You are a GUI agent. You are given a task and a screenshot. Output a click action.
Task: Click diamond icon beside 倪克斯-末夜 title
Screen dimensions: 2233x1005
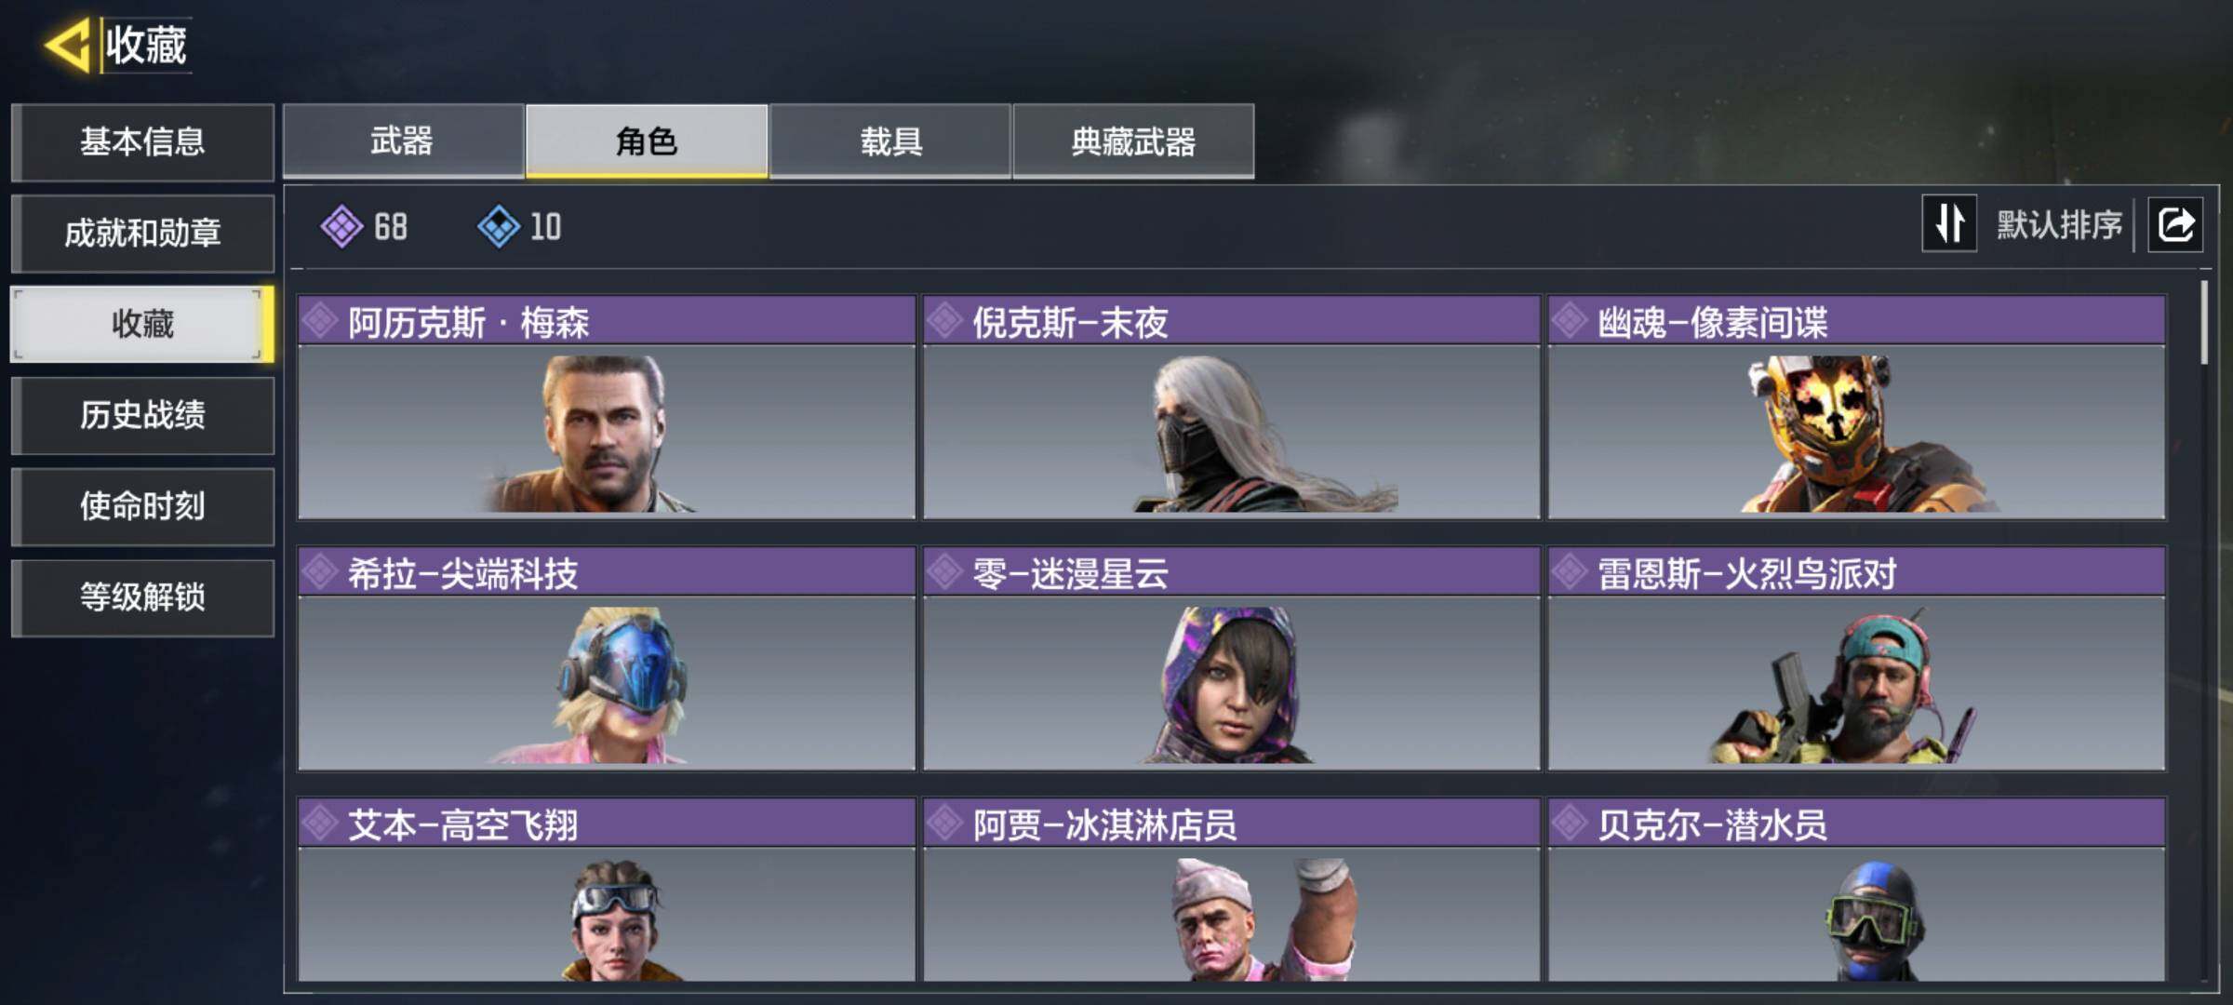point(944,321)
